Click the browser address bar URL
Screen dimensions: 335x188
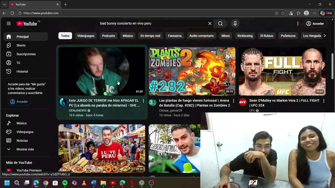(41, 13)
